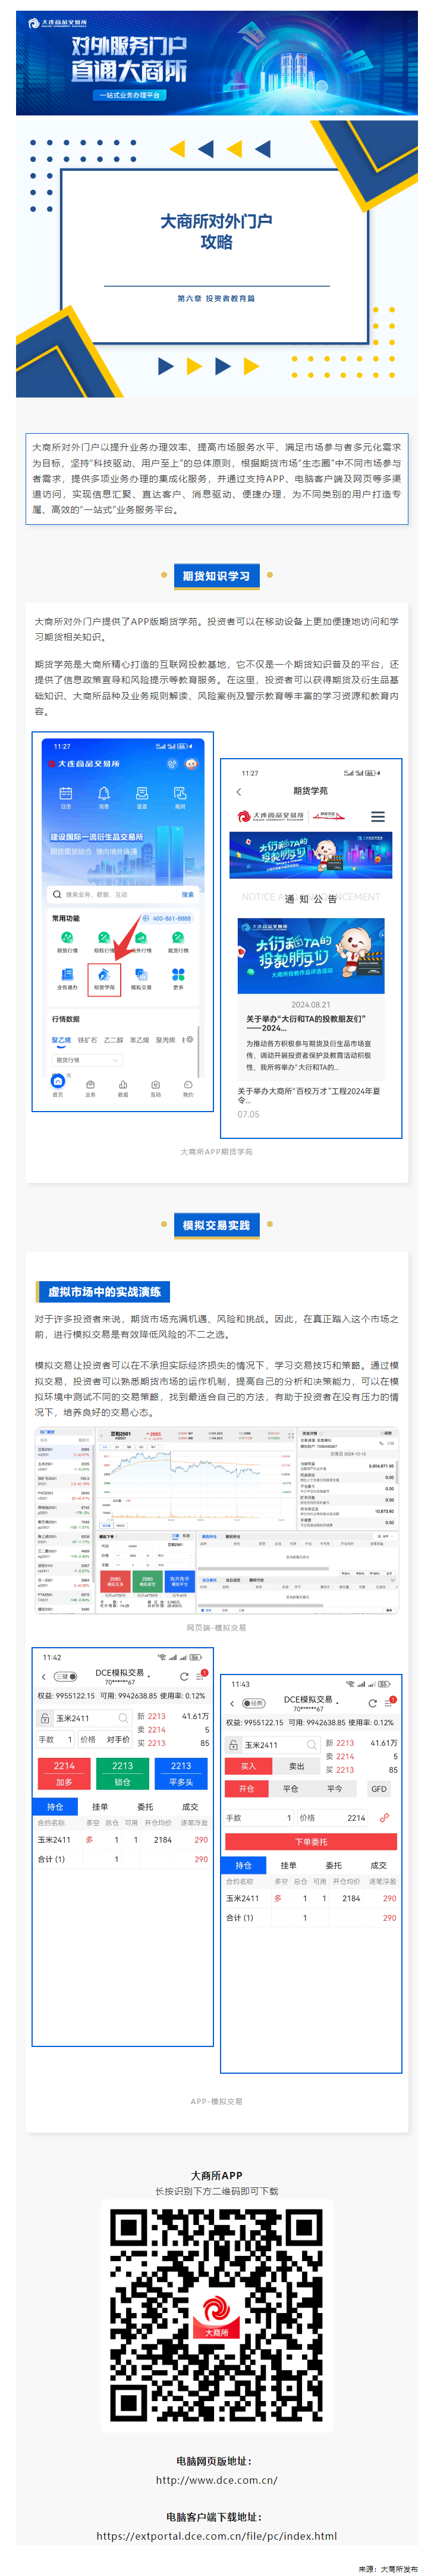
Task: Click the 搜索 button in search bar
Action: click(x=188, y=894)
